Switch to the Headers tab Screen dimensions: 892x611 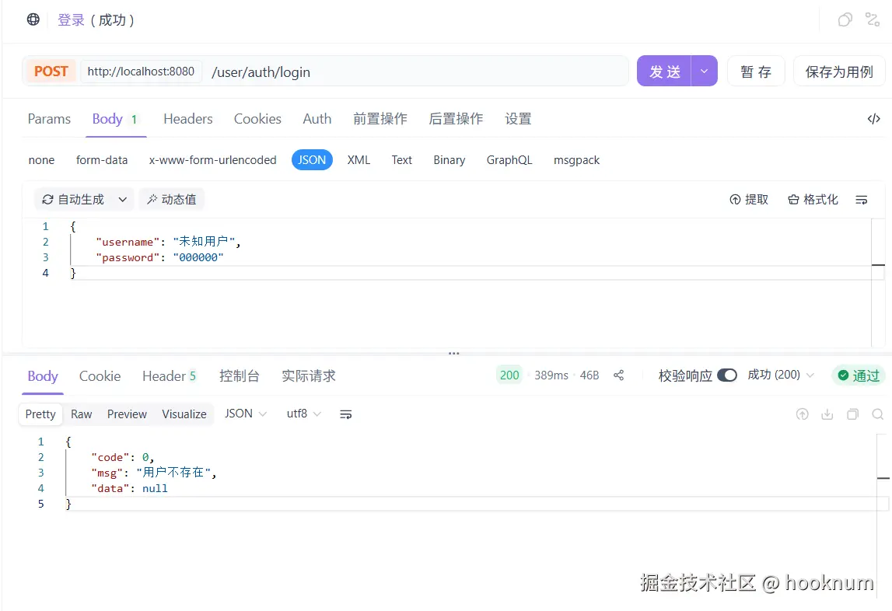[187, 119]
